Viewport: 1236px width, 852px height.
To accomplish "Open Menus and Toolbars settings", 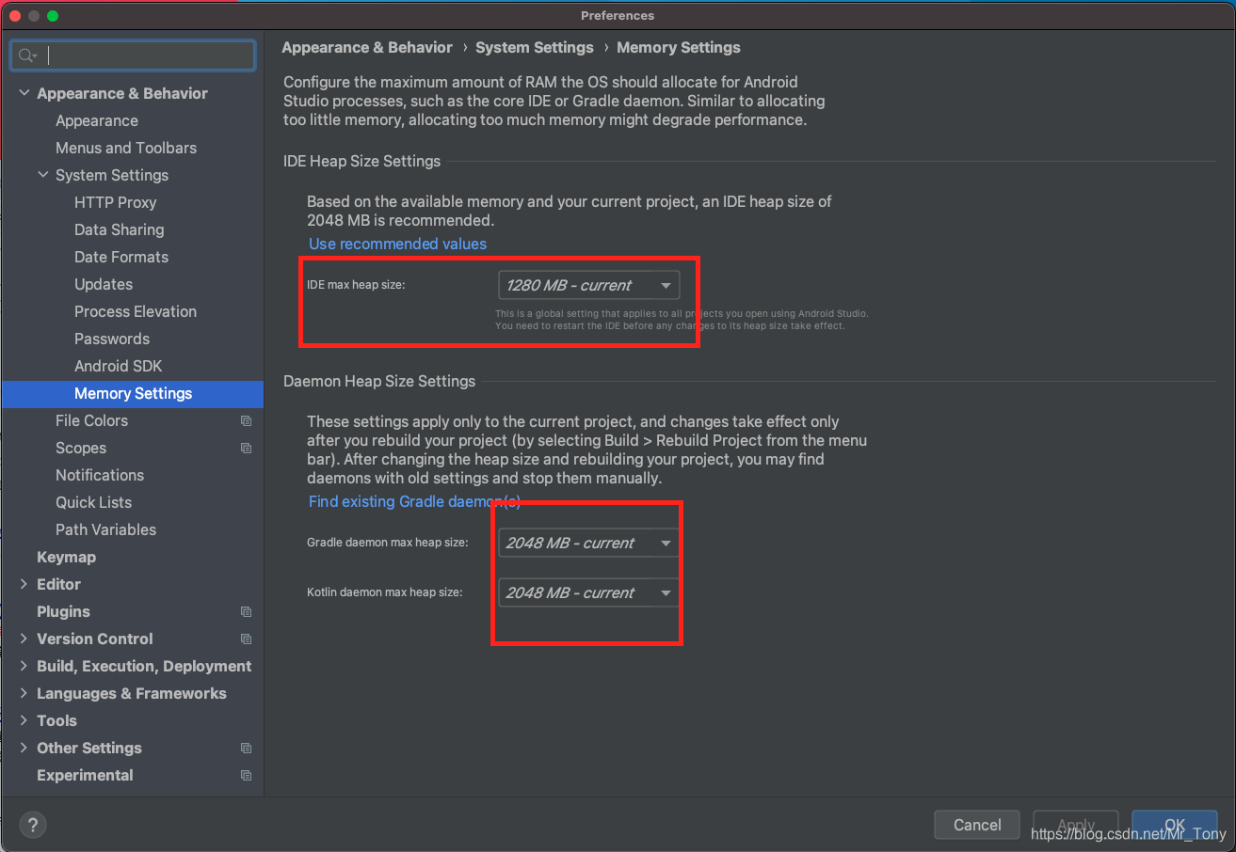I will point(126,148).
